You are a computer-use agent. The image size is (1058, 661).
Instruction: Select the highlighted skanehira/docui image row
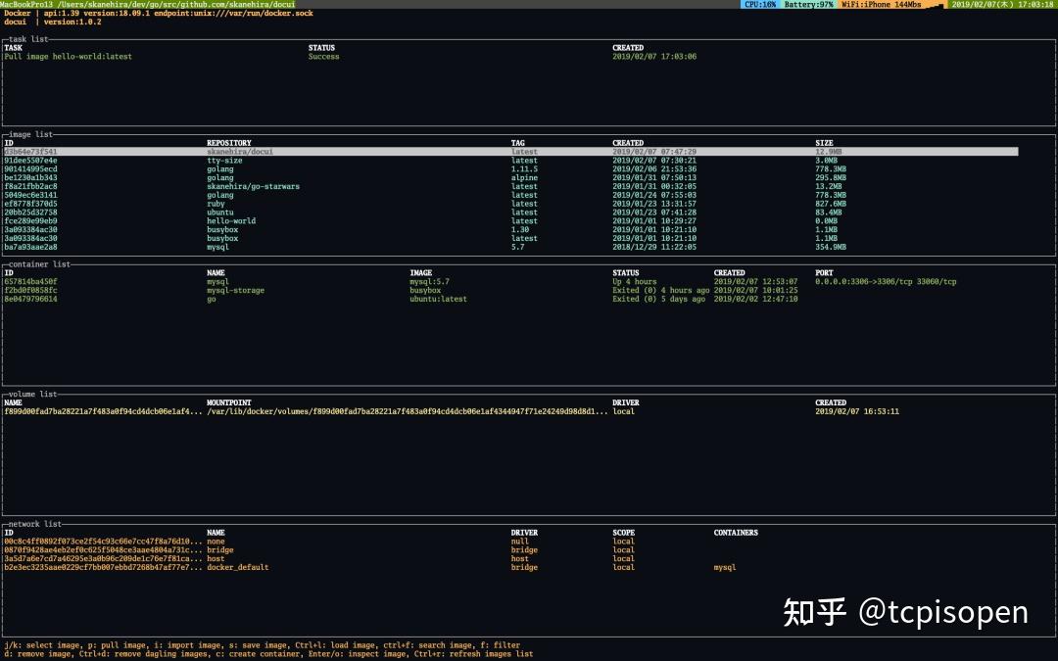click(x=510, y=152)
